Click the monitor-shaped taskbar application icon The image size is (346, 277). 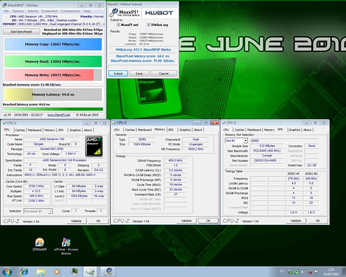pos(74,271)
